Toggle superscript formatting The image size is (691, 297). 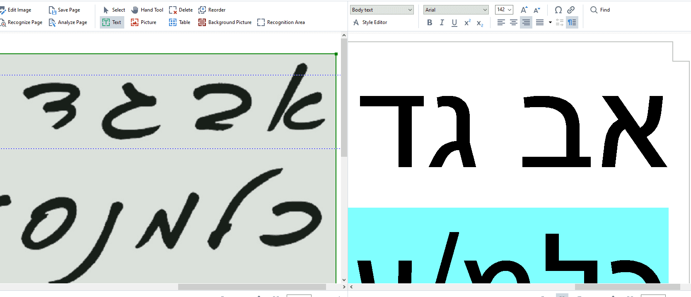[467, 23]
